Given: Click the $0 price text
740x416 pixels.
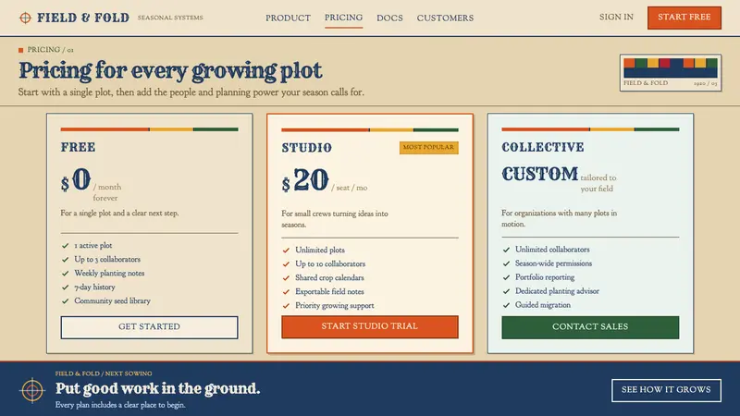Looking at the screenshot, I should (x=76, y=180).
